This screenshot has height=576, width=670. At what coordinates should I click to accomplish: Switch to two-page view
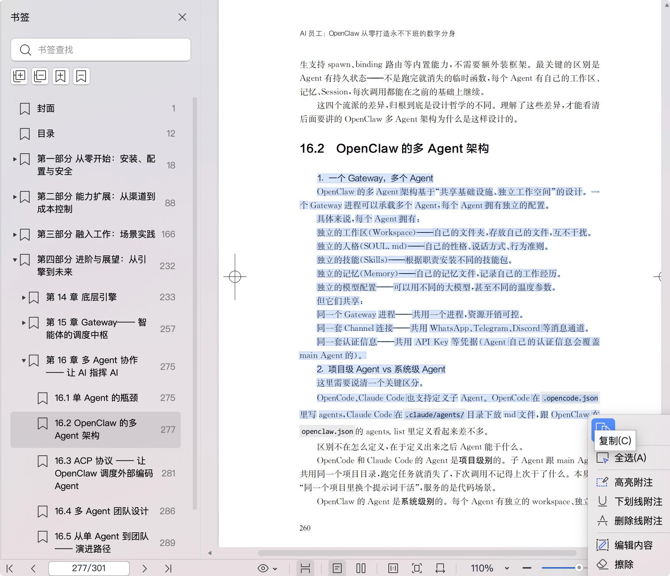(361, 568)
